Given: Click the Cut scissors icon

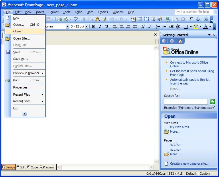Looking at the screenshot, I should [x=84, y=19].
